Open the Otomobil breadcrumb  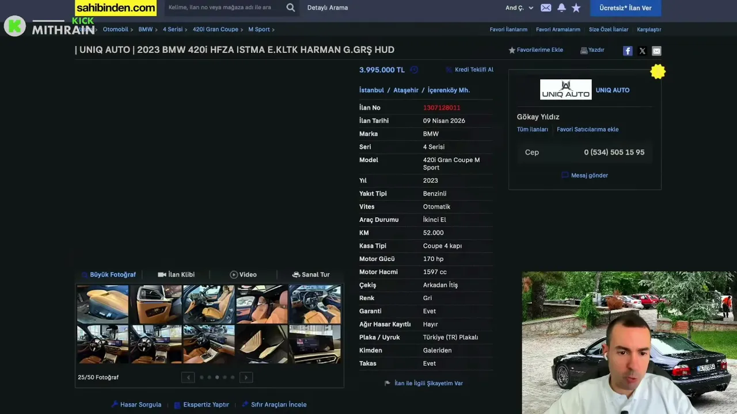[116, 29]
